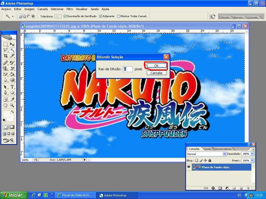Switch to the Canais tab
The height and width of the screenshot is (199, 266).
207,149
